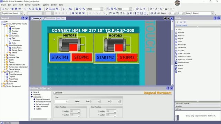Select the Date-Time Field tool

(x=184, y=54)
